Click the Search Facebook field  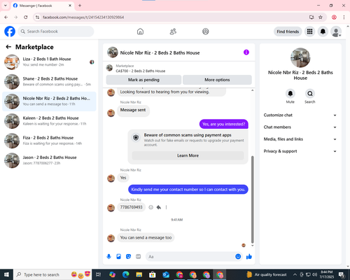[56, 31]
